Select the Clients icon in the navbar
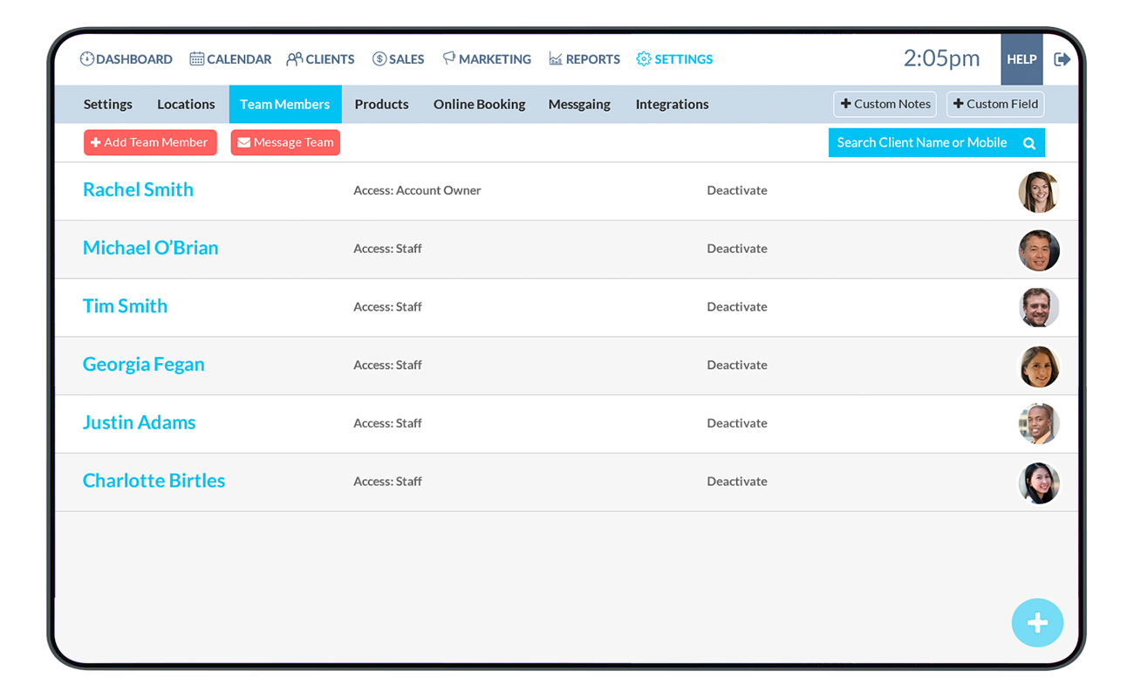 tap(293, 58)
